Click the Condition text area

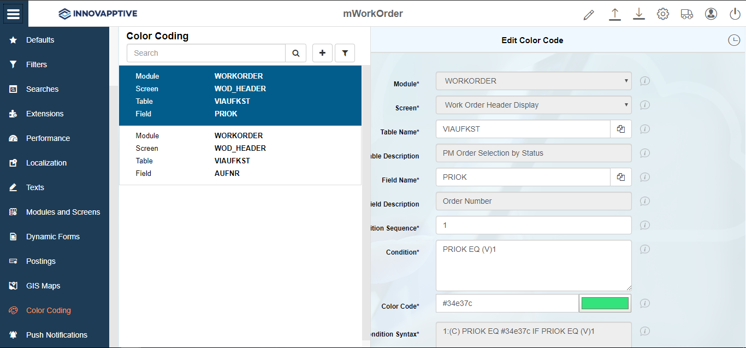click(534, 266)
